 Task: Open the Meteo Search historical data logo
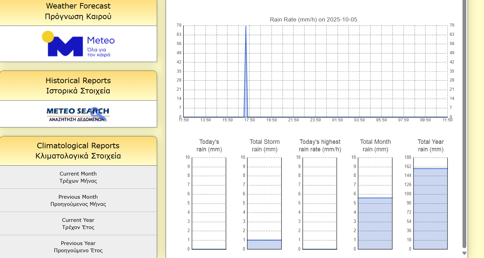coord(78,114)
